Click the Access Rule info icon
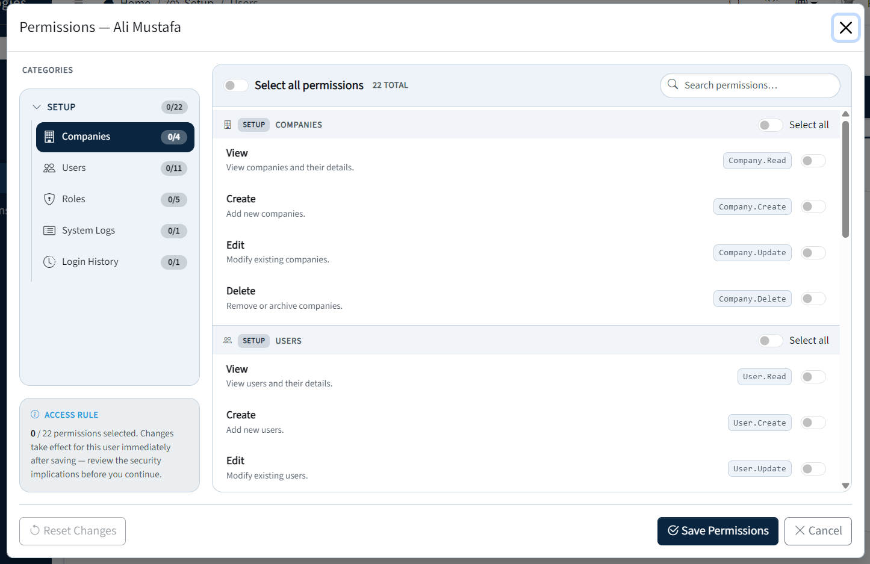This screenshot has height=564, width=870. [35, 414]
